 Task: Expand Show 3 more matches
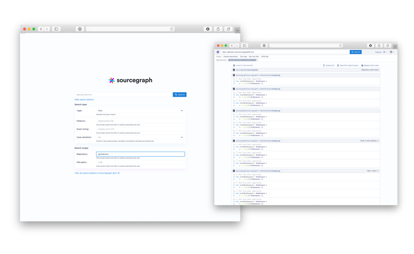(369, 141)
